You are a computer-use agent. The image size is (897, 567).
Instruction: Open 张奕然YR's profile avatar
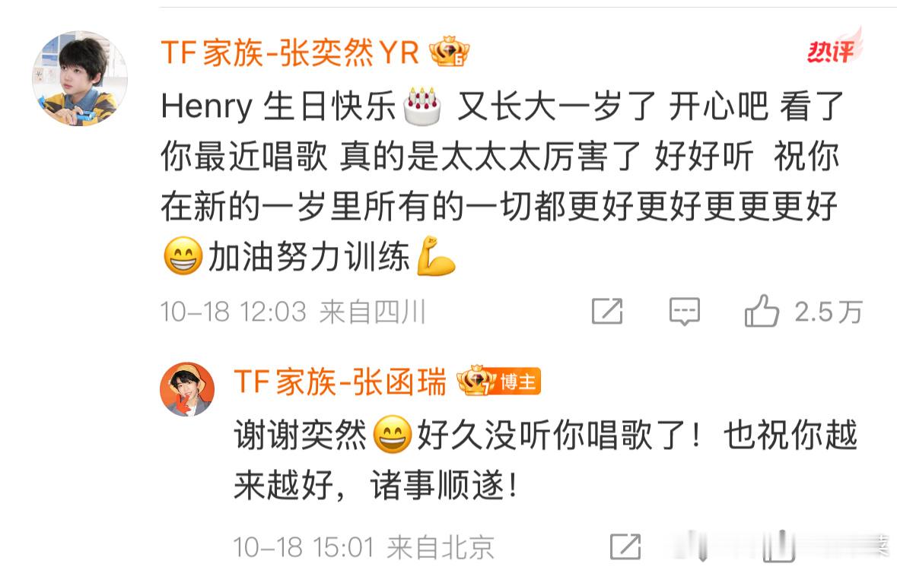(80, 78)
